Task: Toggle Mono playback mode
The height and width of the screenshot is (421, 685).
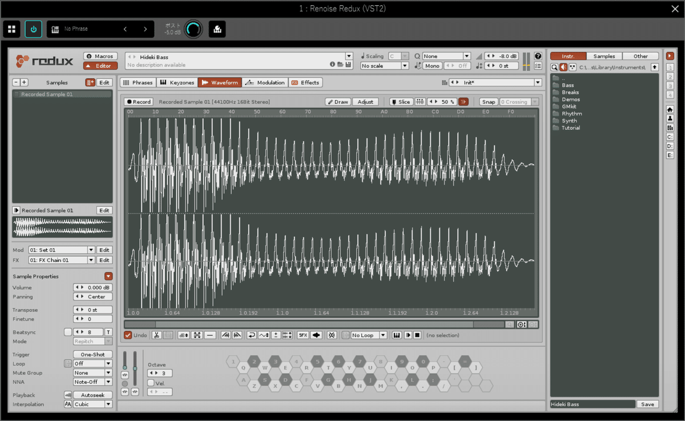Action: coord(432,66)
